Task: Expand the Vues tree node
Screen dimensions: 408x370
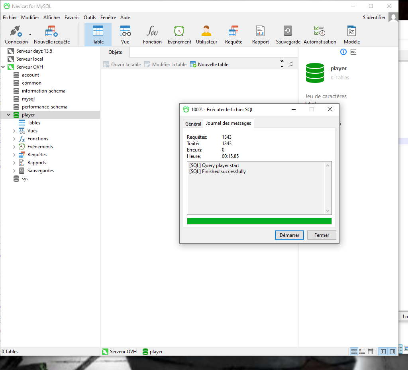Action: coord(14,131)
